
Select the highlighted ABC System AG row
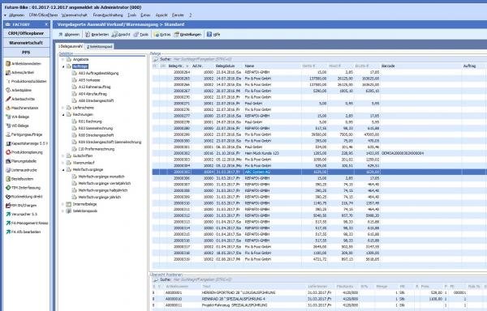click(319, 172)
